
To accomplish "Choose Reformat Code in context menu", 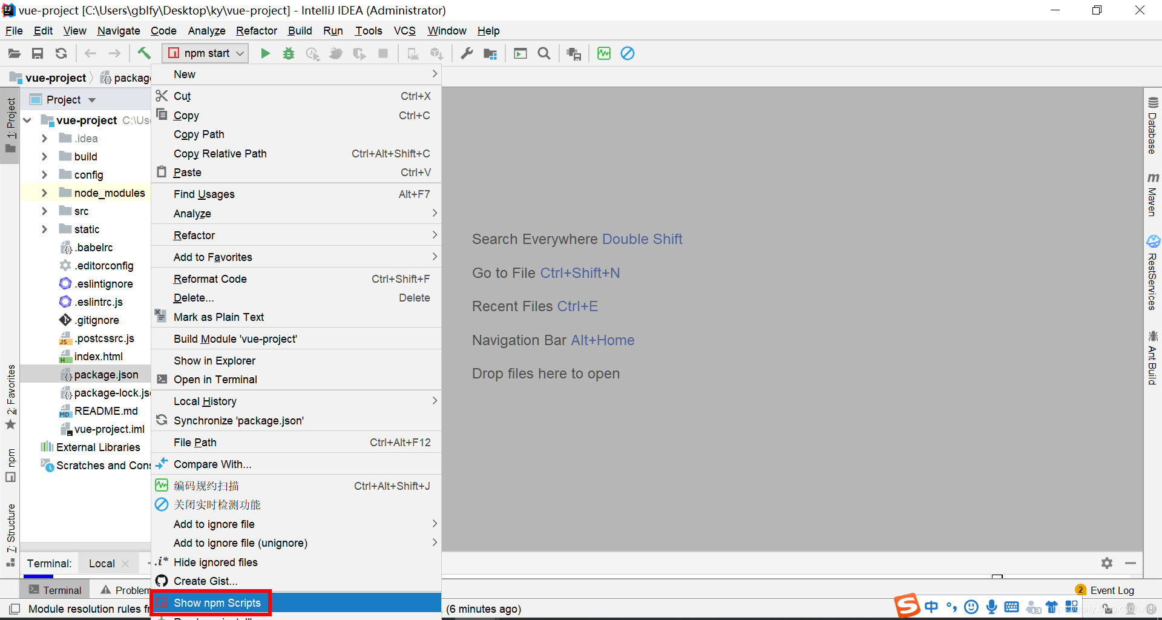I will (x=296, y=279).
